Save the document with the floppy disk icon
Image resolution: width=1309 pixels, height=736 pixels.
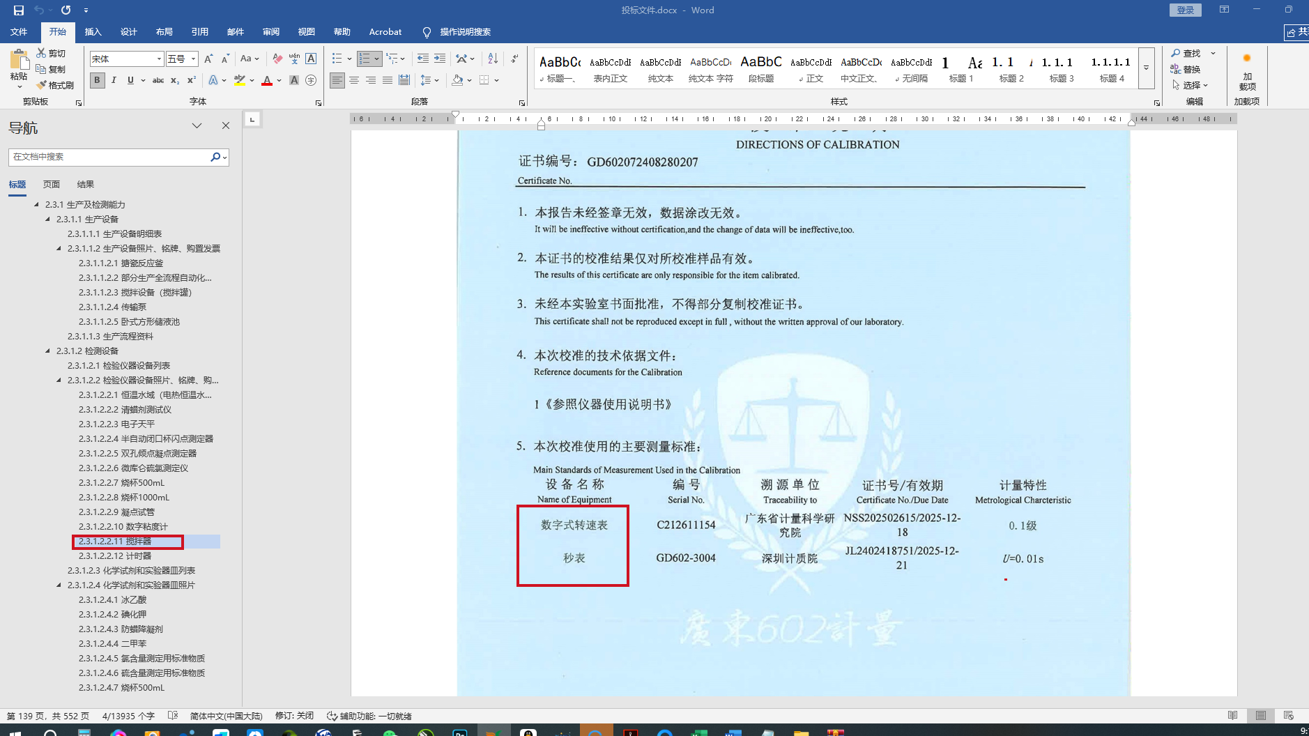(19, 10)
